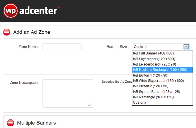The height and width of the screenshot is (128, 196).
Task: Click the Zone Name label
Action: (x=28, y=47)
